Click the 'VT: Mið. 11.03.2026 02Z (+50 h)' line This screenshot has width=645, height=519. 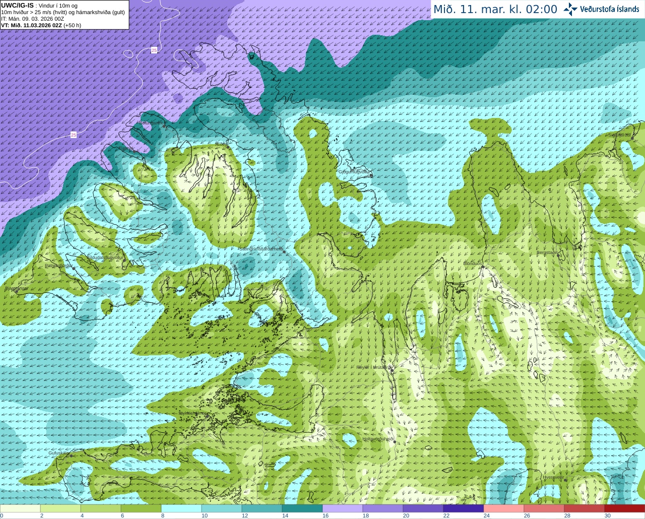click(x=41, y=25)
